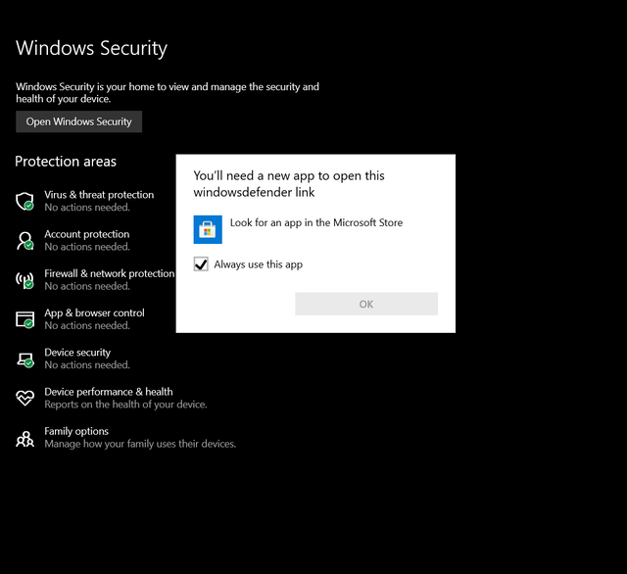Open App & browser control link
This screenshot has width=627, height=574.
pyautogui.click(x=94, y=312)
